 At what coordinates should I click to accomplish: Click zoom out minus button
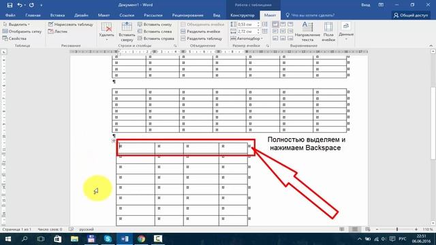pyautogui.click(x=377, y=229)
